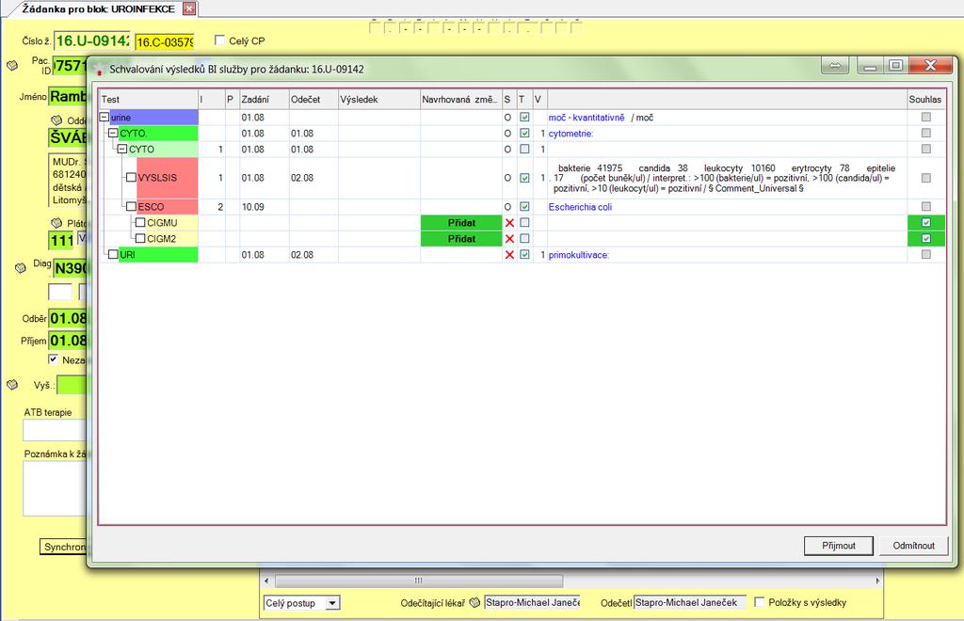Click the Odečetl name field
This screenshot has height=621, width=964.
tap(690, 602)
